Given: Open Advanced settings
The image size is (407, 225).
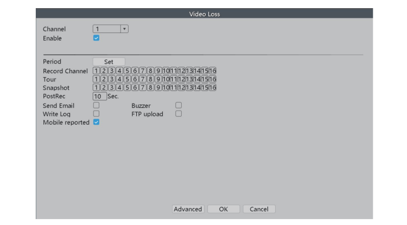Looking at the screenshot, I should coord(188,209).
